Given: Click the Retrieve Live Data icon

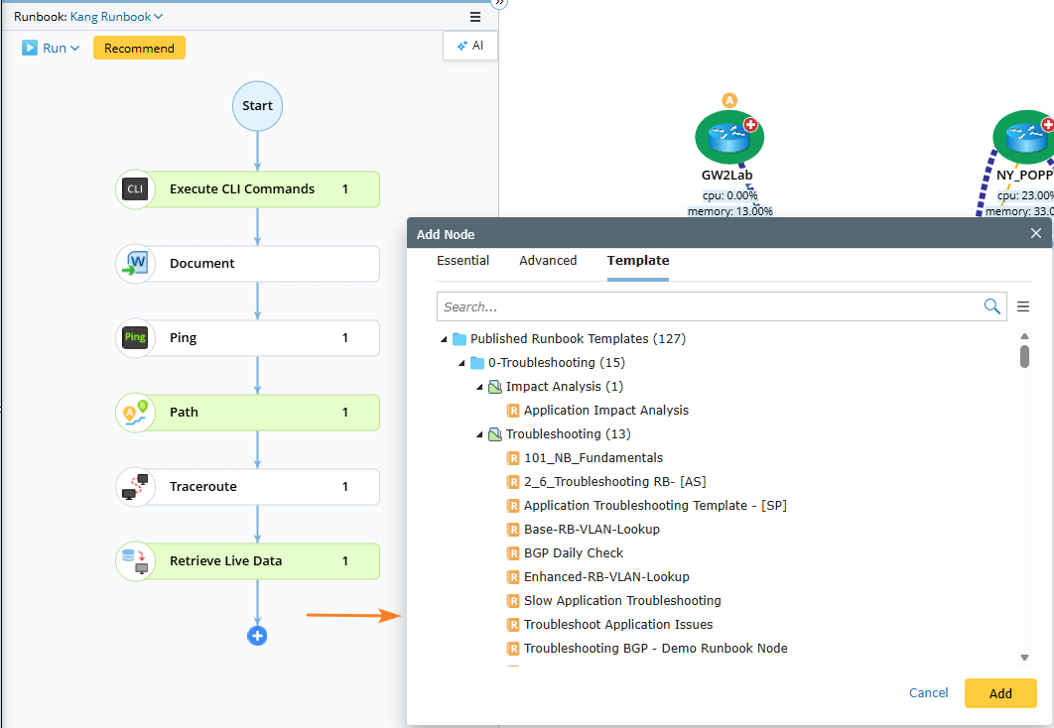Looking at the screenshot, I should 135,561.
